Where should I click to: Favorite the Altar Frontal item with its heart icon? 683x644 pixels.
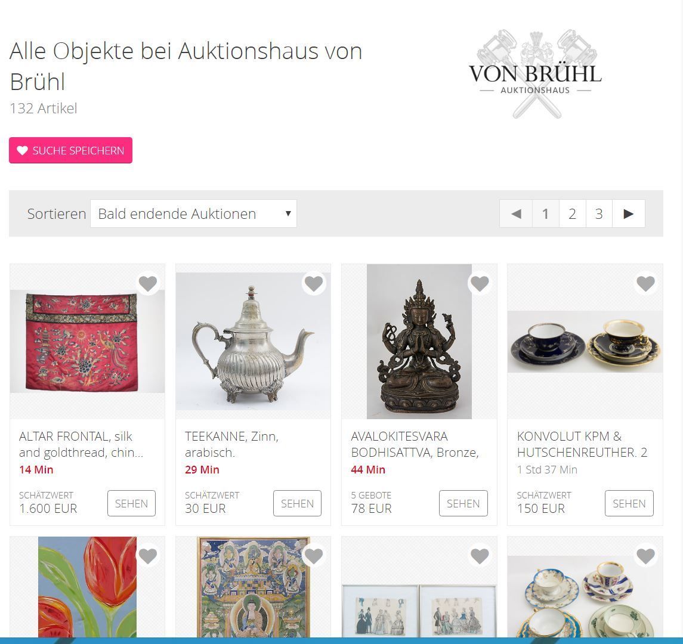click(148, 283)
